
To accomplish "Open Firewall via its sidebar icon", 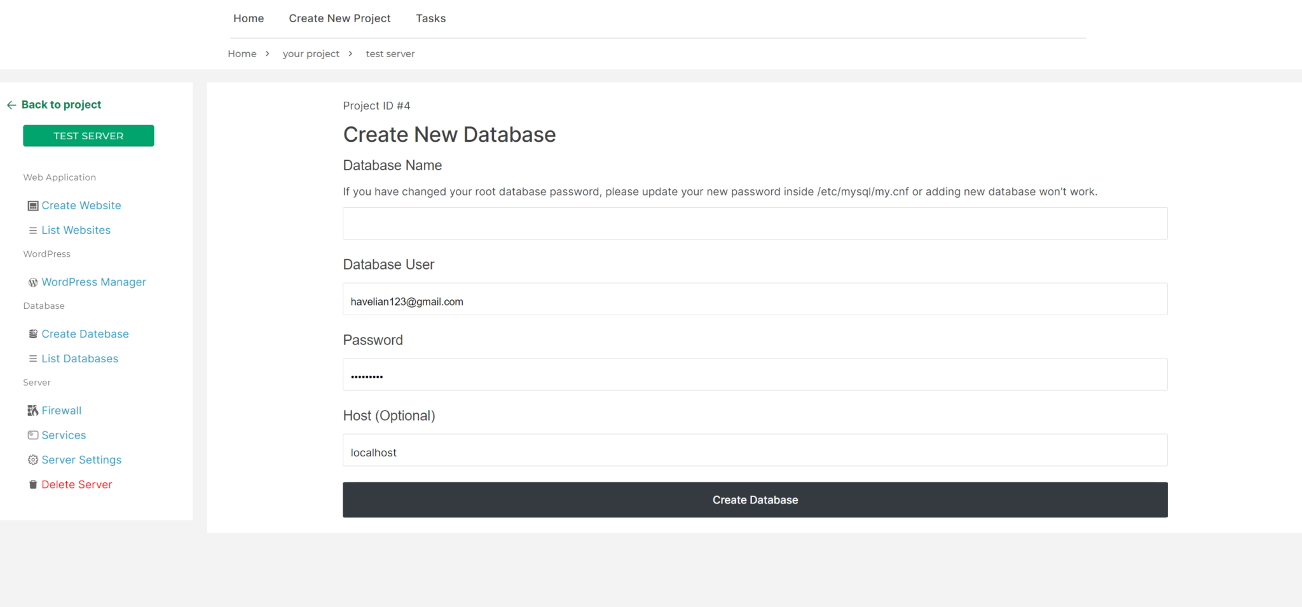I will click(32, 410).
